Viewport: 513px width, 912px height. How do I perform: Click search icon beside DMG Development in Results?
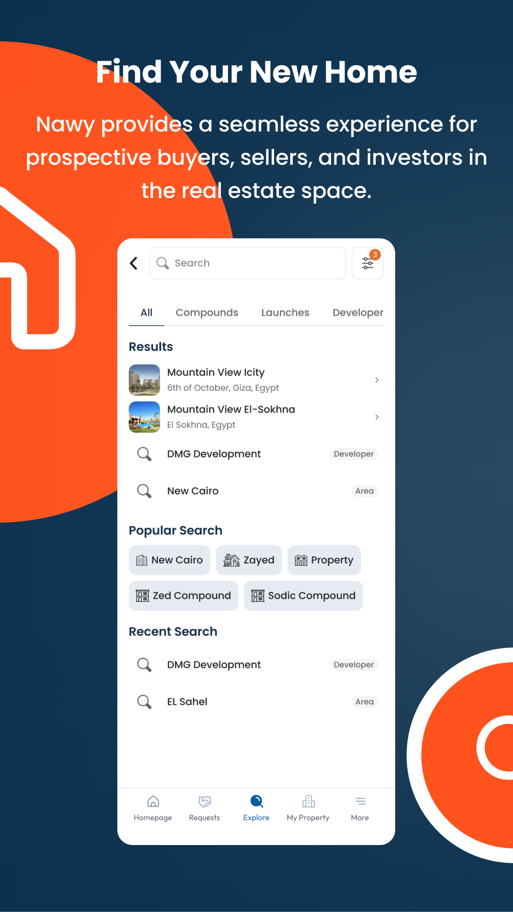[144, 454]
